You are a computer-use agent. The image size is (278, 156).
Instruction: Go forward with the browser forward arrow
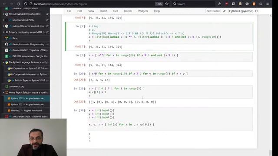click(x=11, y=4)
